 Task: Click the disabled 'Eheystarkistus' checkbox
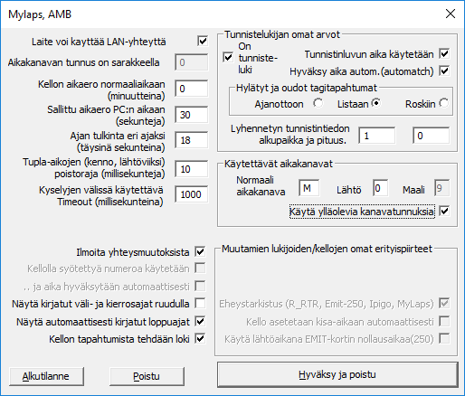coord(444,303)
